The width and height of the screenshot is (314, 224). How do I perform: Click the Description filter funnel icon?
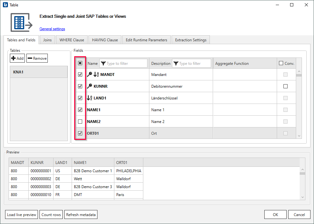pyautogui.click(x=176, y=63)
